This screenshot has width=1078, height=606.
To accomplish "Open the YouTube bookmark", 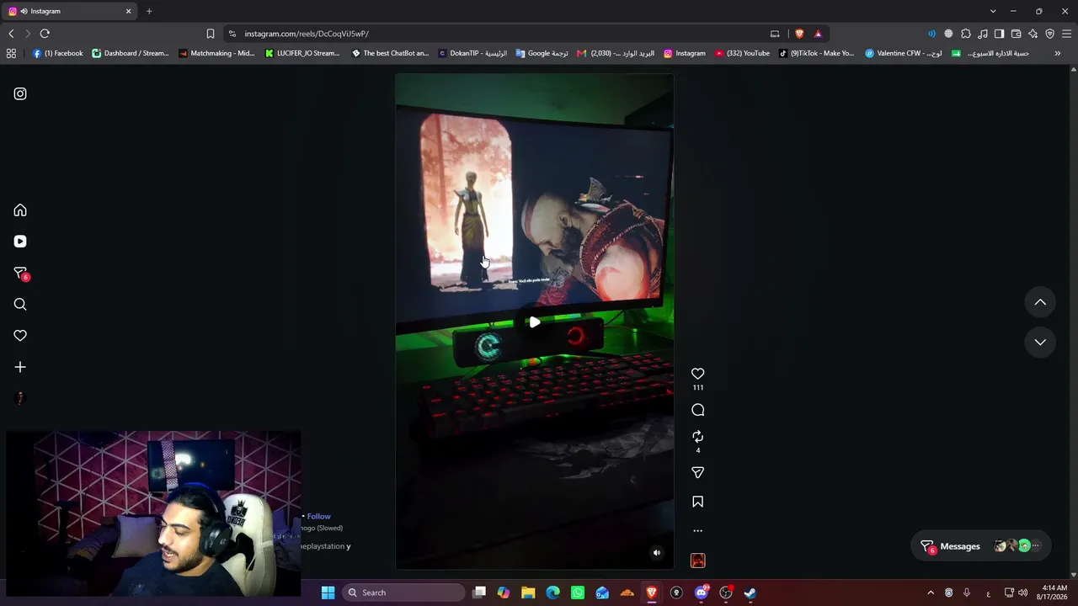I will 742,53.
